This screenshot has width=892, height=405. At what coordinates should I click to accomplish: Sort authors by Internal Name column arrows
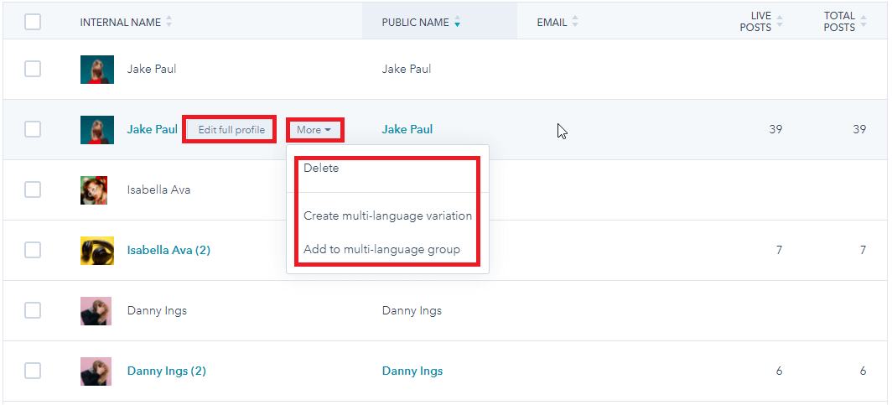click(x=169, y=23)
